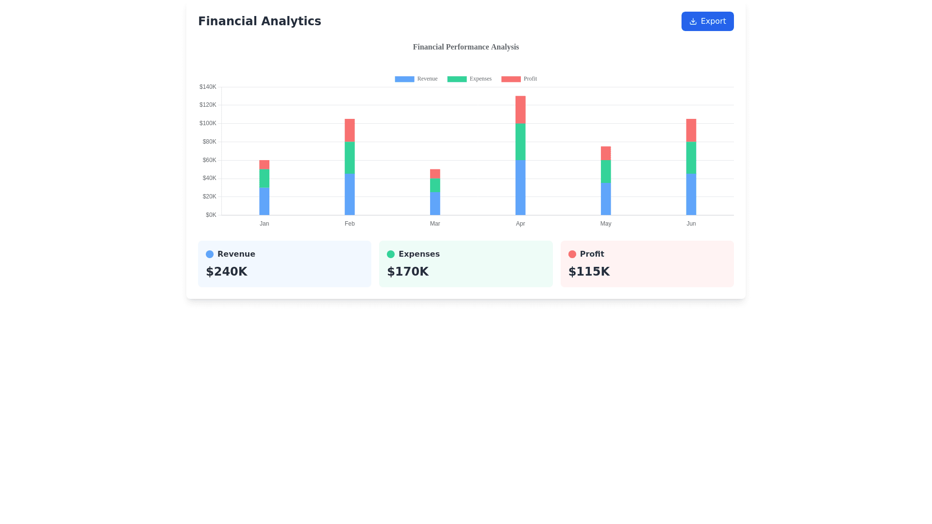Click the blue dot beside Revenue card
Image resolution: width=932 pixels, height=524 pixels.
[210, 254]
